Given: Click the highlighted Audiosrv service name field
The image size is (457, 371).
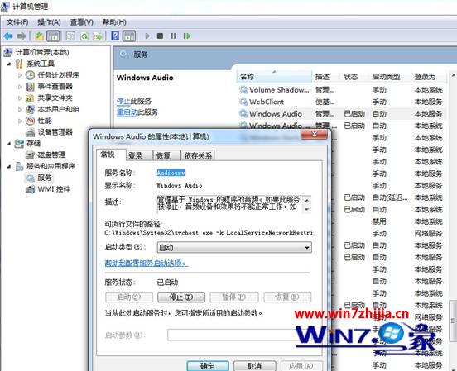Looking at the screenshot, I should [171, 173].
